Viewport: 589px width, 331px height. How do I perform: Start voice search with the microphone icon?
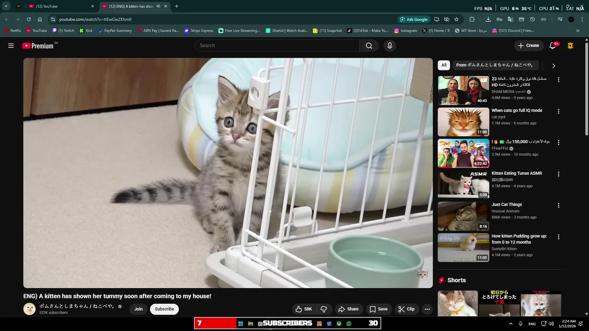(x=390, y=46)
